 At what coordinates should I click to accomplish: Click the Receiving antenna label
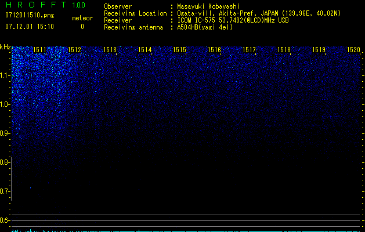click(133, 27)
